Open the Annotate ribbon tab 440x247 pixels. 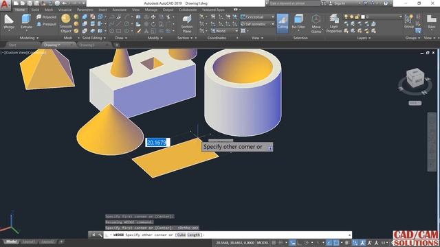point(119,10)
